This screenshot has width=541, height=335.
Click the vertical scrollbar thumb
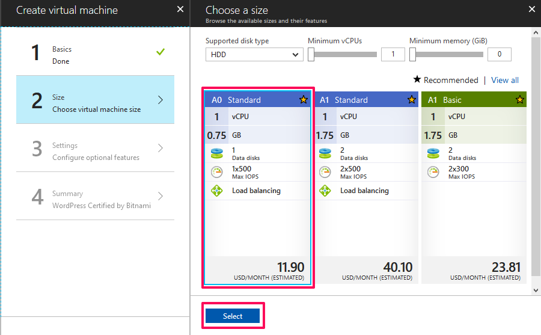pyautogui.click(x=536, y=156)
